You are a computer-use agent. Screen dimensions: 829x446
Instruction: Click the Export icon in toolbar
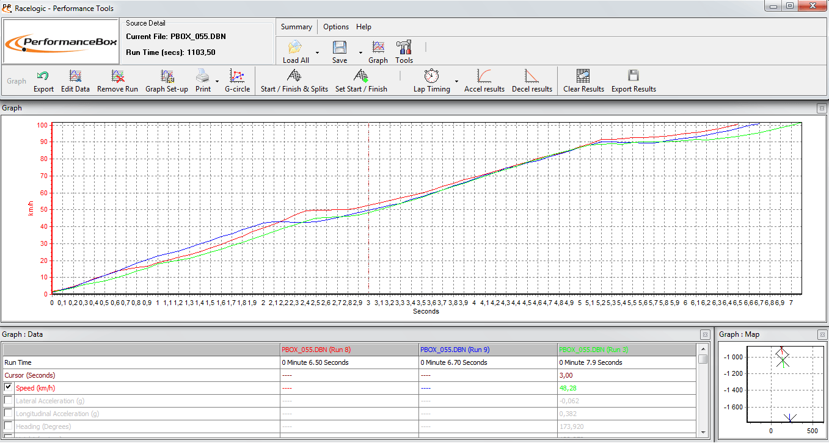43,81
